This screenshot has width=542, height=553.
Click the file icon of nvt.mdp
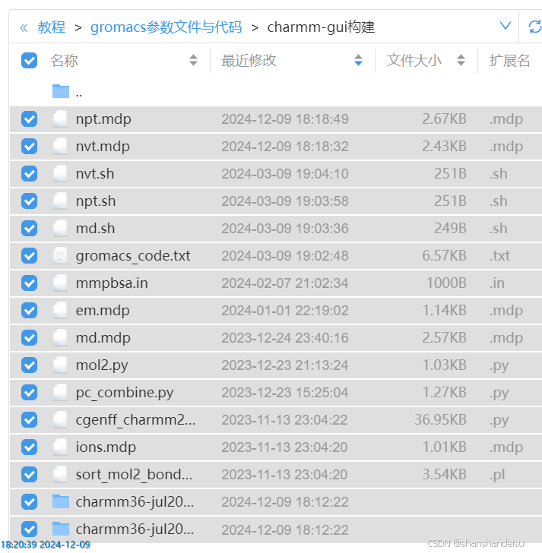click(x=60, y=146)
